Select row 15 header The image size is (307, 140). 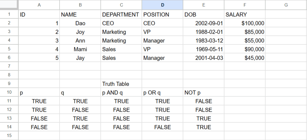coord(9,136)
